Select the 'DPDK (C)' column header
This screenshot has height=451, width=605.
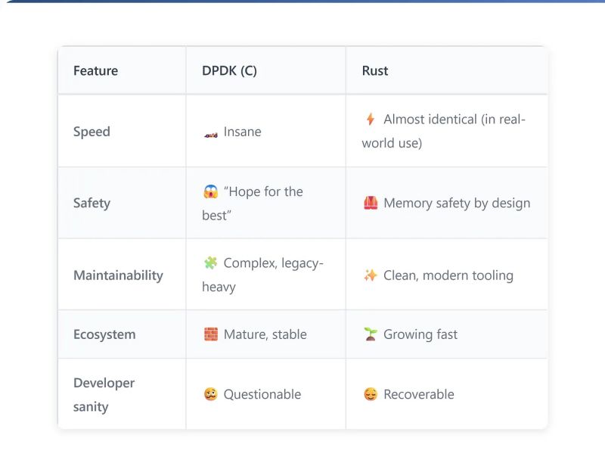227,70
